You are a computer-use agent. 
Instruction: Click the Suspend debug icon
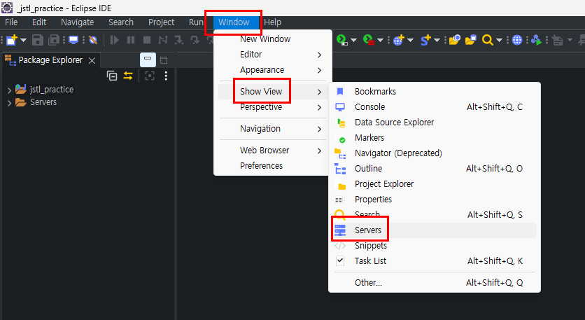131,40
